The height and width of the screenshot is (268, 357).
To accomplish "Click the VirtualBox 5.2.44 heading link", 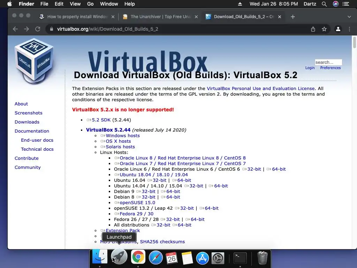I will [108, 130].
